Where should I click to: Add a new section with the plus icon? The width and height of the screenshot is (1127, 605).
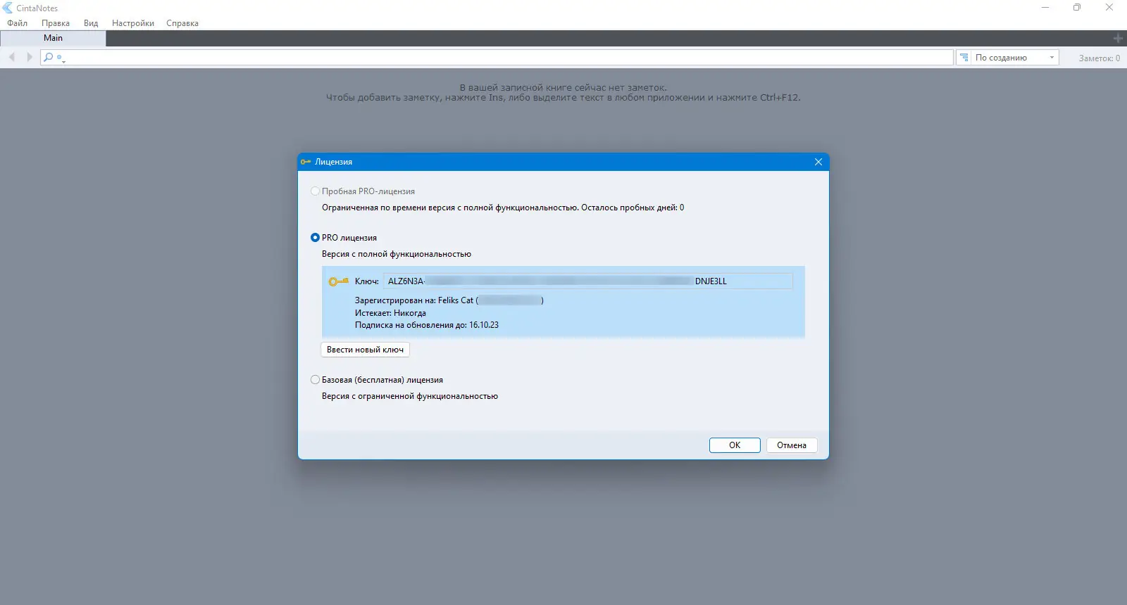pos(1118,38)
